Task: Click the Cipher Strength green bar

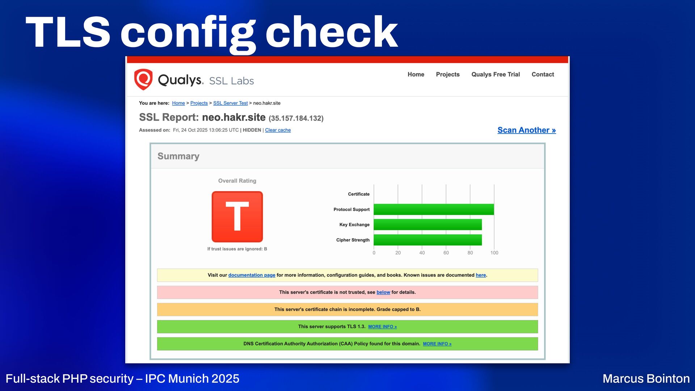Action: (427, 240)
